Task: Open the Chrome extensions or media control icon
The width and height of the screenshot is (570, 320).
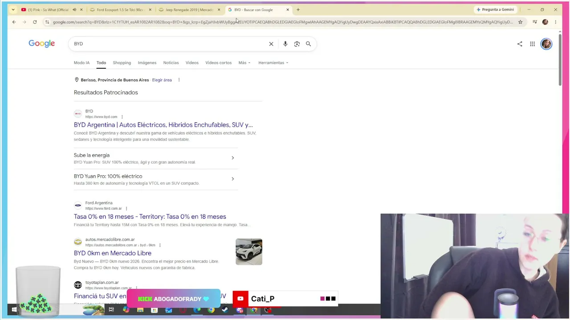Action: click(x=535, y=22)
